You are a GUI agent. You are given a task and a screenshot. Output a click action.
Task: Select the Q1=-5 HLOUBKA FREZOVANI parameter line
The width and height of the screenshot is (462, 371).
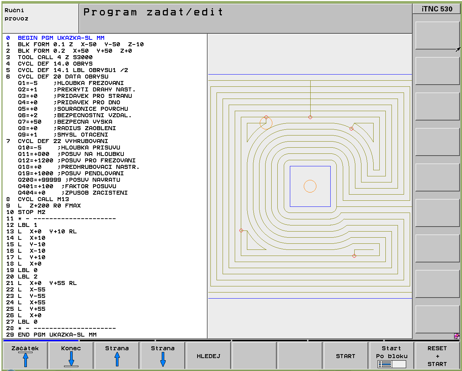(x=70, y=83)
